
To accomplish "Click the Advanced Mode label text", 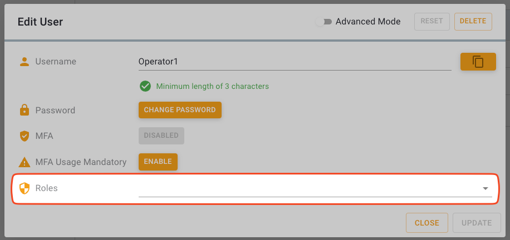I will click(x=368, y=22).
